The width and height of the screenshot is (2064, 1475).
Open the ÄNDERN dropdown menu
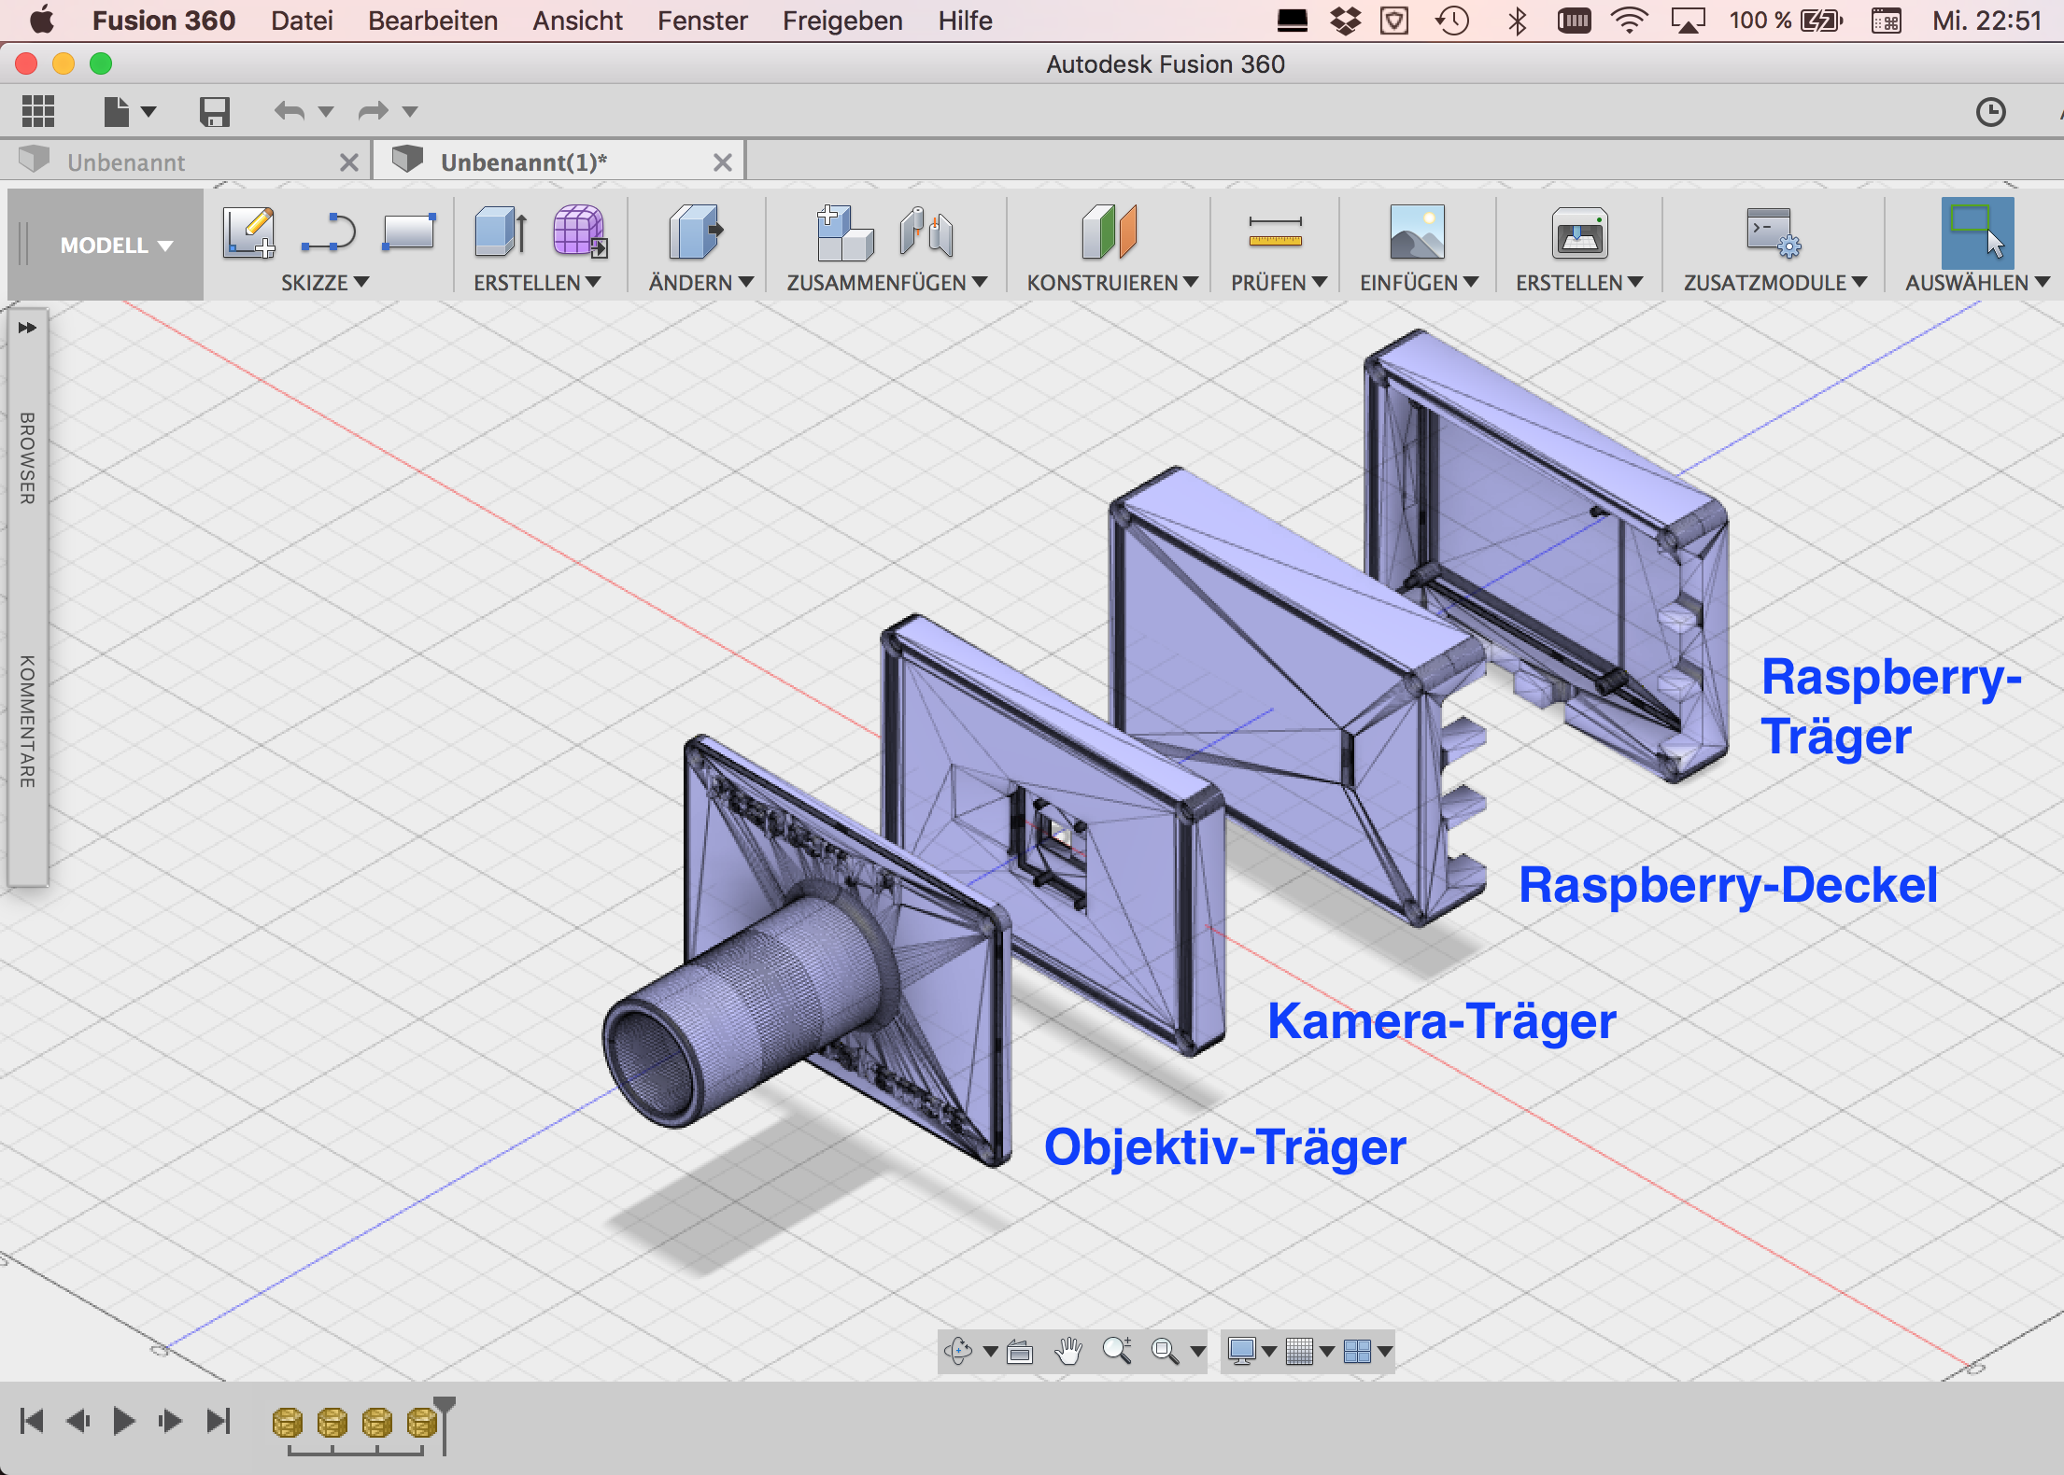click(x=700, y=283)
